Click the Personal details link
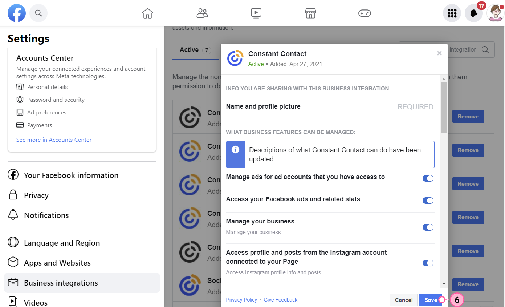505x307 pixels. (x=47, y=87)
